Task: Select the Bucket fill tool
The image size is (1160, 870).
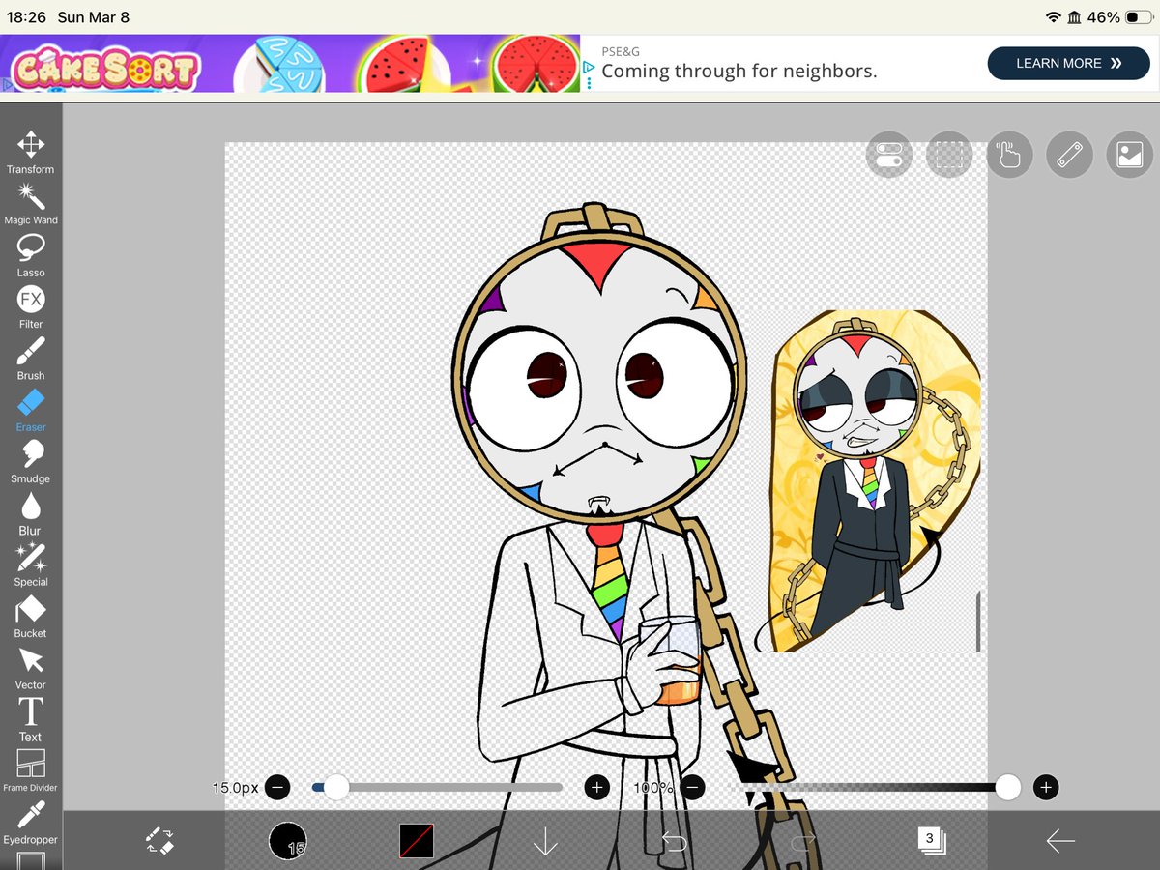Action: 31,617
